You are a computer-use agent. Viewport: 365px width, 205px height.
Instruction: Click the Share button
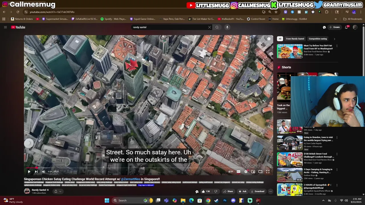[x=228, y=191]
